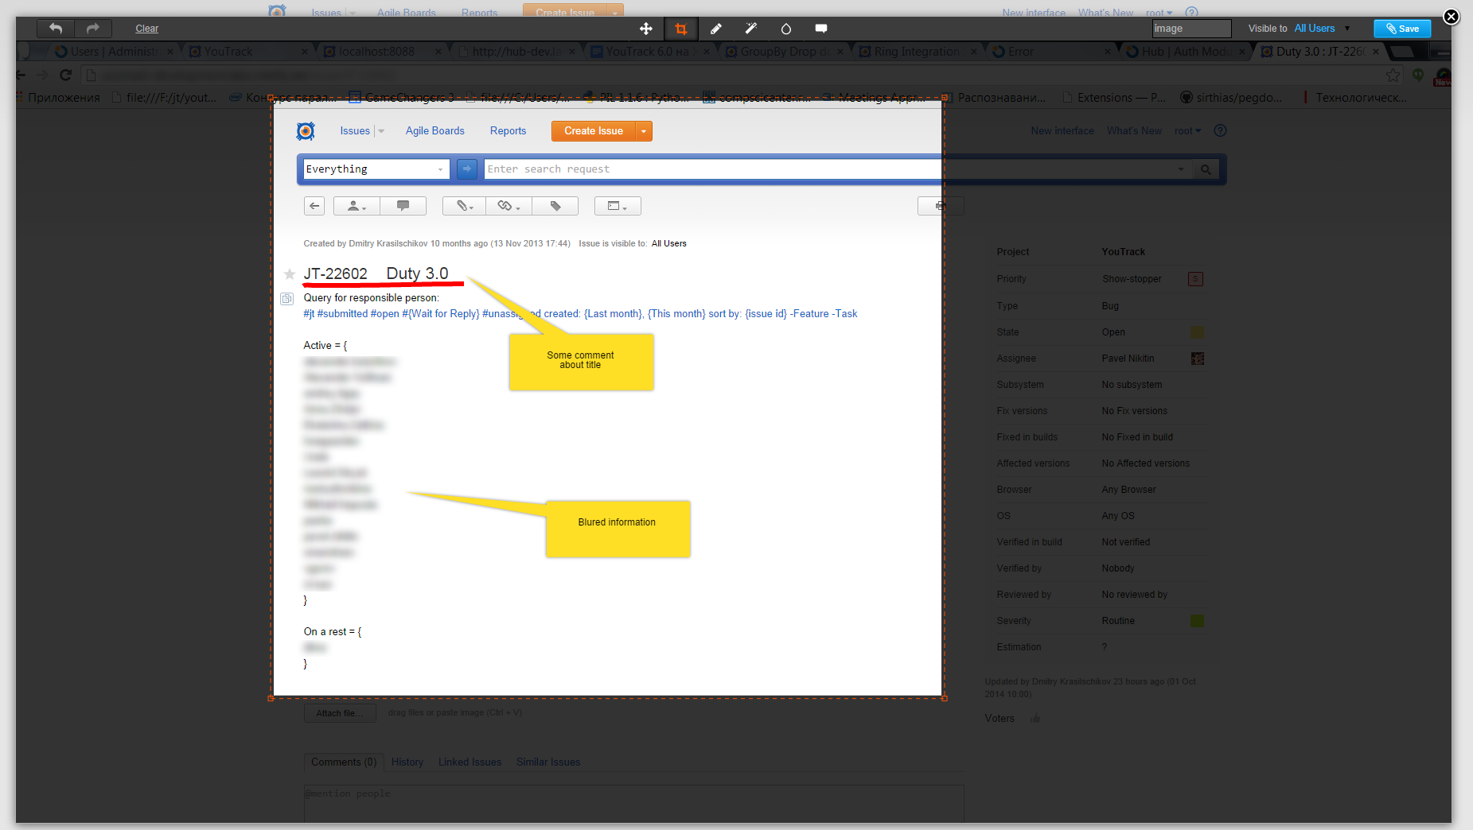Screen dimensions: 1473x830
Task: Select the 'Some comment about title' note
Action: coord(581,362)
